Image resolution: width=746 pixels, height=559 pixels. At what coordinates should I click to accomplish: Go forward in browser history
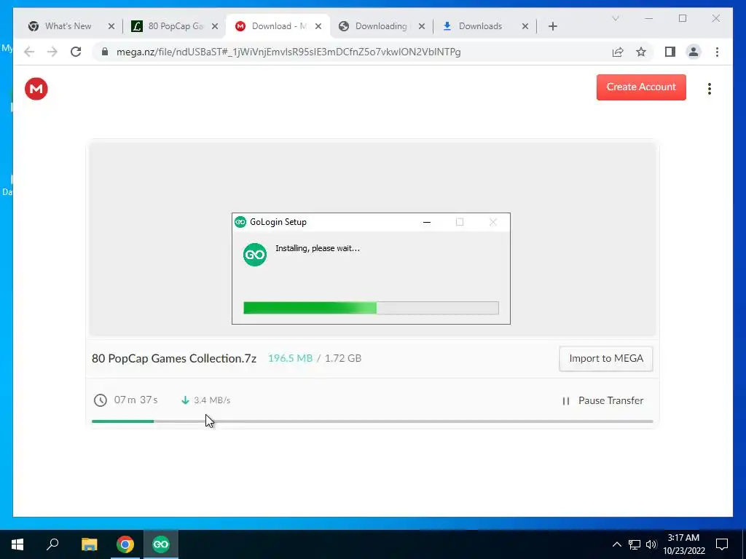[52, 52]
